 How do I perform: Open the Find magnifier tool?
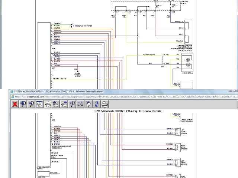click(72, 104)
